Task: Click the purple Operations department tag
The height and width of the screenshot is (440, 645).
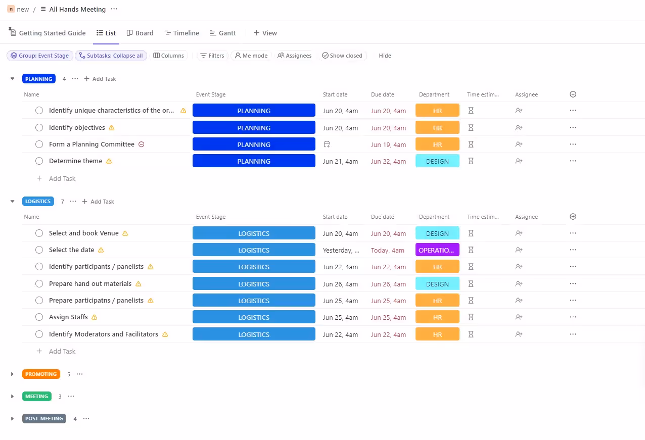Action: 437,250
